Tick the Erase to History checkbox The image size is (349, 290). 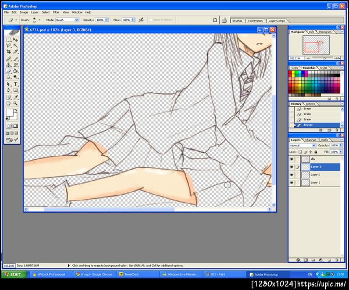151,20
